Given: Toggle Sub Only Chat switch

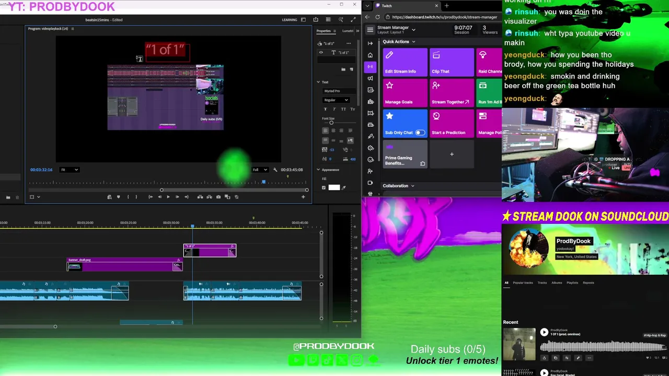Looking at the screenshot, I should click(420, 133).
